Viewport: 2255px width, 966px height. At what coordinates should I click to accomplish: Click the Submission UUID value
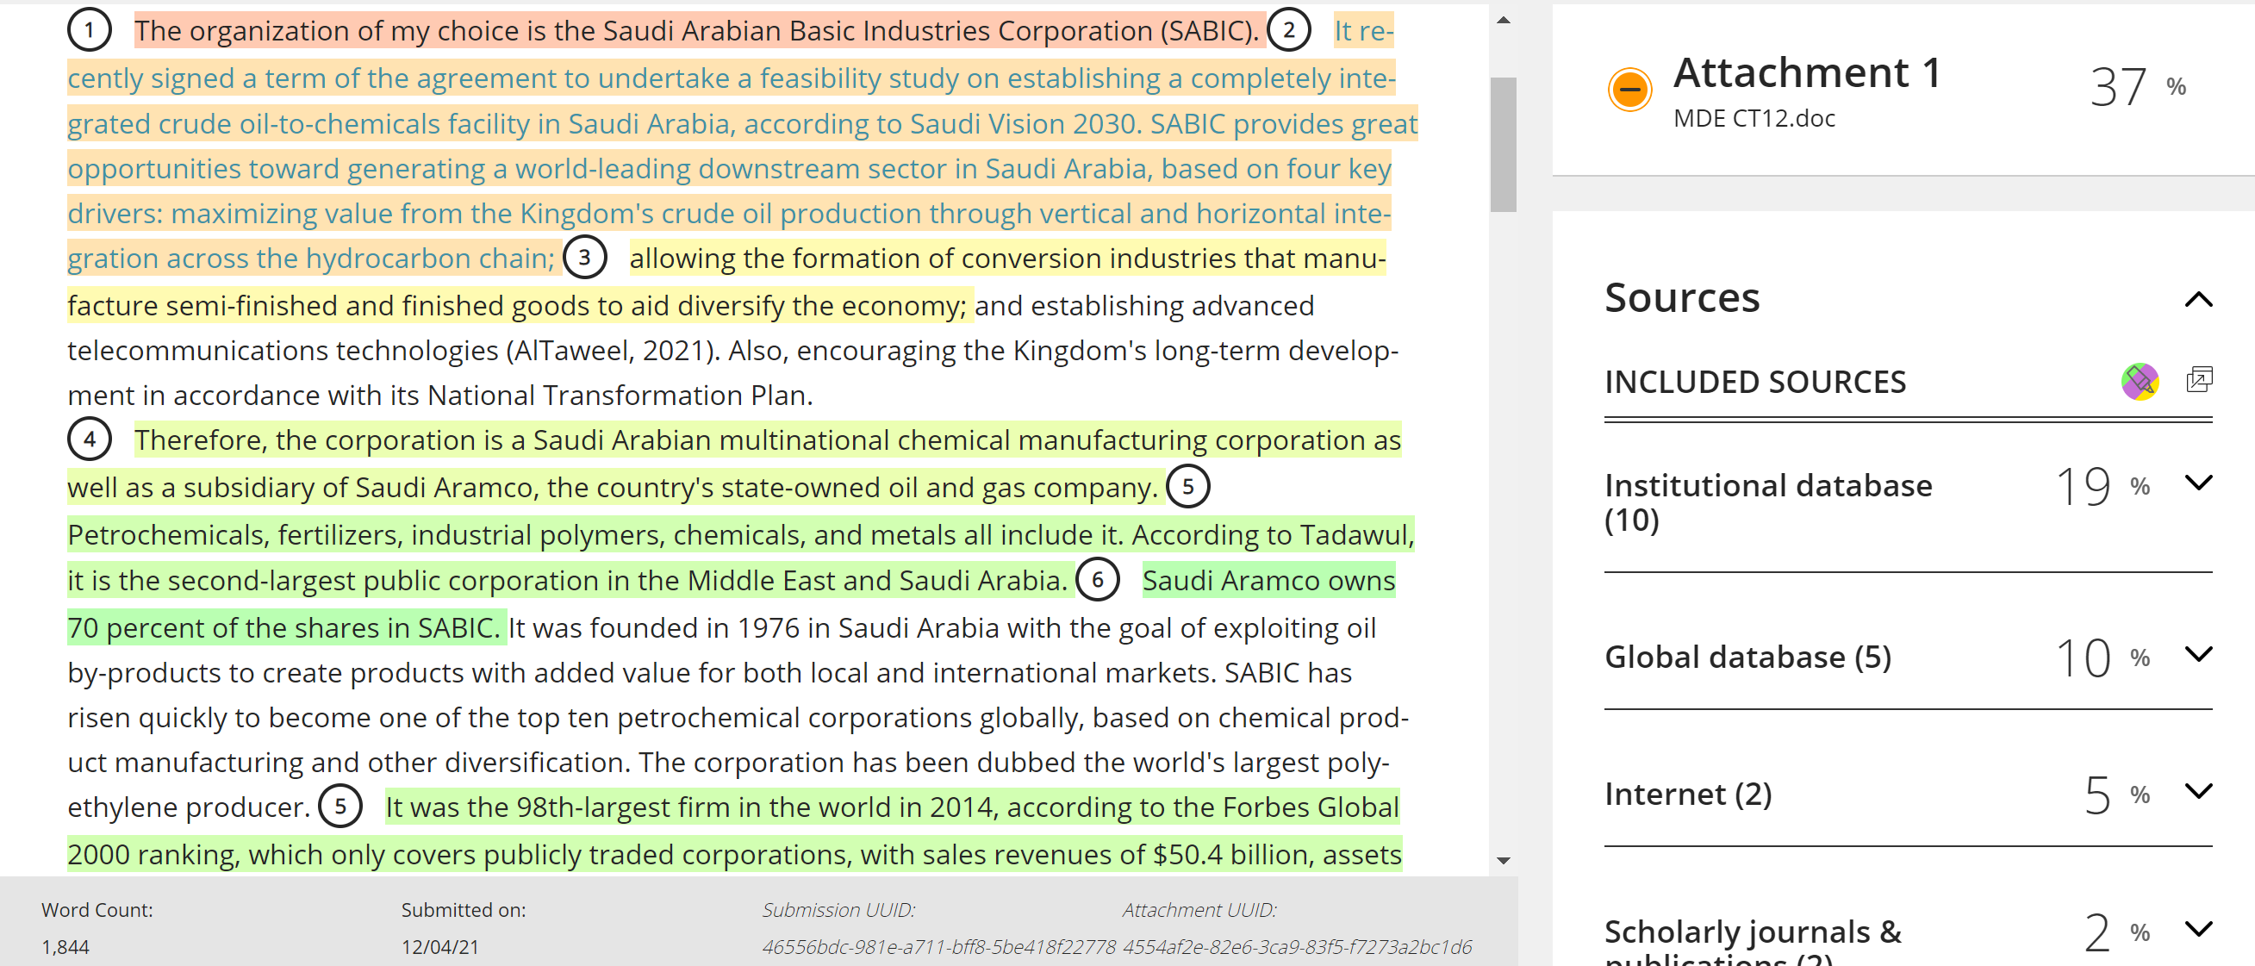coord(938,946)
